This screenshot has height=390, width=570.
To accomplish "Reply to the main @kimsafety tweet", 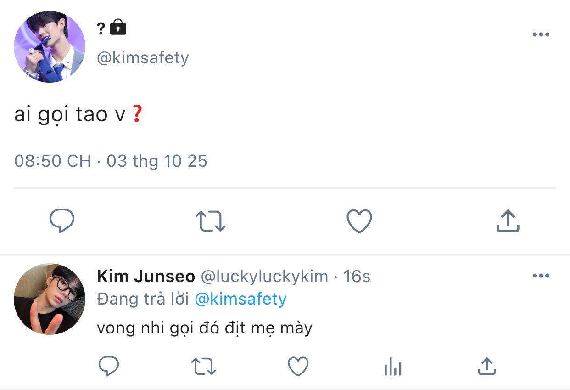I will (62, 221).
